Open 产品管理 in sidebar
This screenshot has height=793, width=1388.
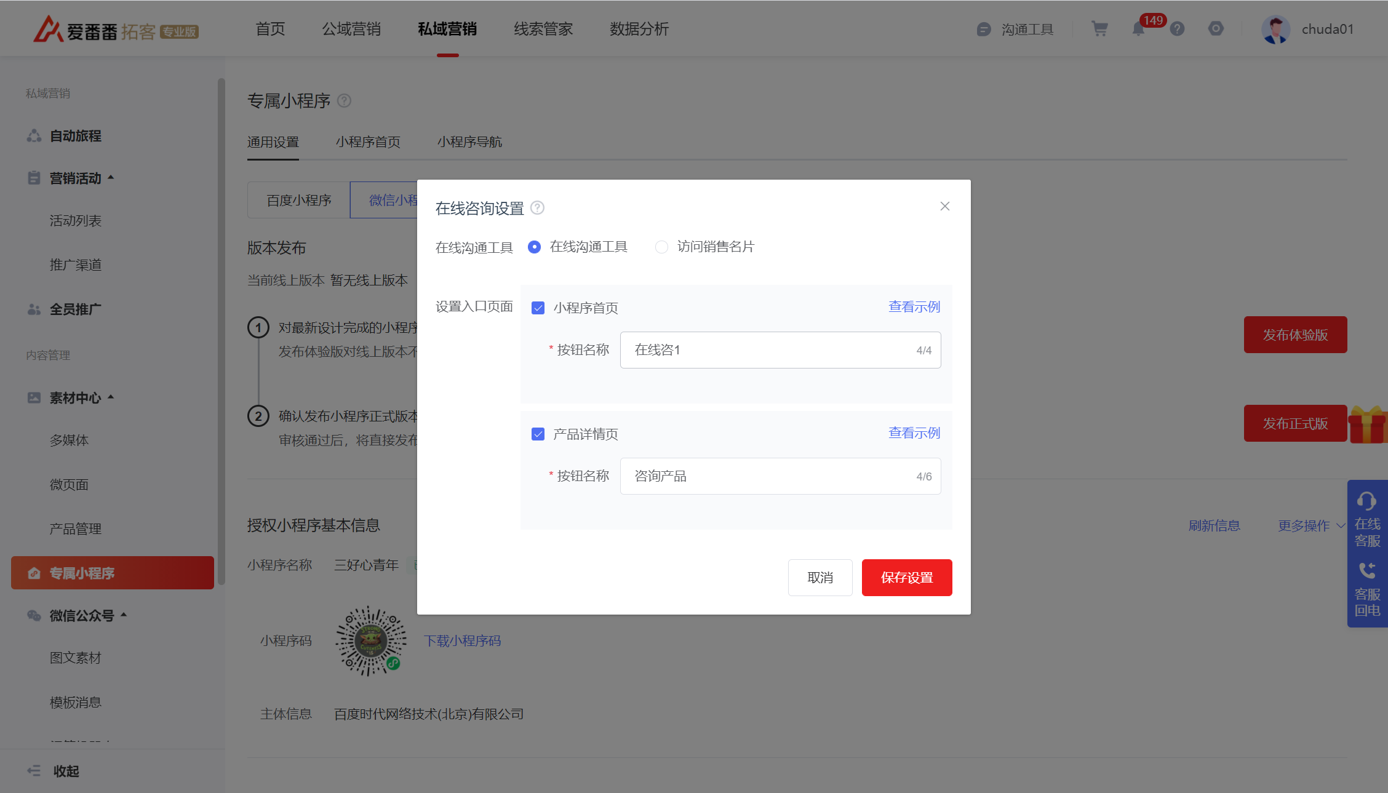click(76, 528)
